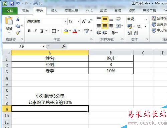Select column B header
The height and width of the screenshot is (128, 167).
[x=111, y=53]
